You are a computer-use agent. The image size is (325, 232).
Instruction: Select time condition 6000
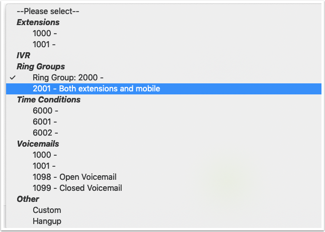[45, 110]
